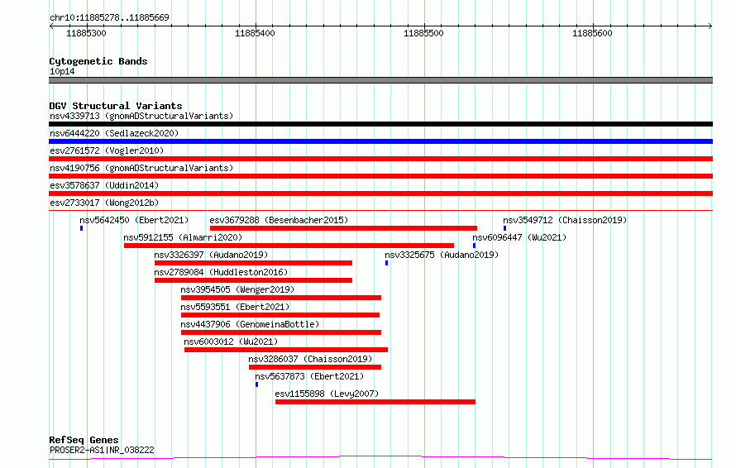Viewport: 736px width, 468px height.
Task: Open nsv3326397 (Audano2019) label
Action: click(211, 255)
